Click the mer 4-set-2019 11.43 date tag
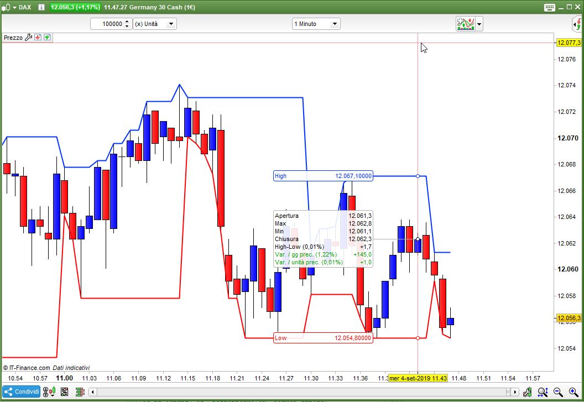 (x=418, y=378)
